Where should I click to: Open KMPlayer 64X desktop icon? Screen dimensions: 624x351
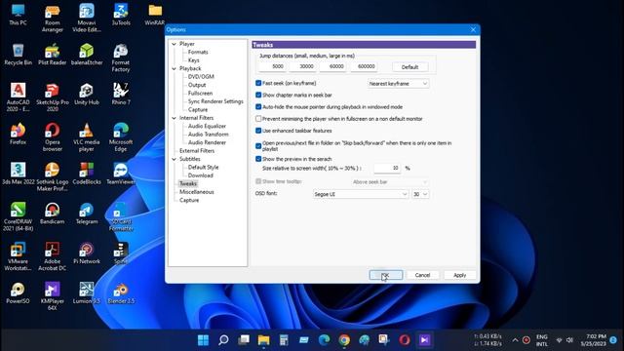52,296
